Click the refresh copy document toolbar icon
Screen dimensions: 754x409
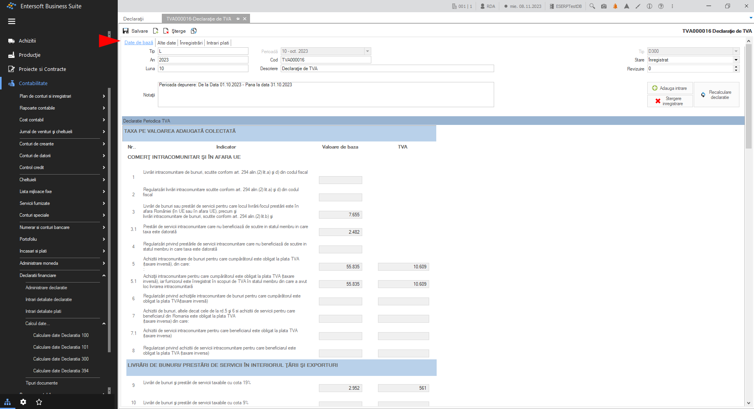(194, 31)
